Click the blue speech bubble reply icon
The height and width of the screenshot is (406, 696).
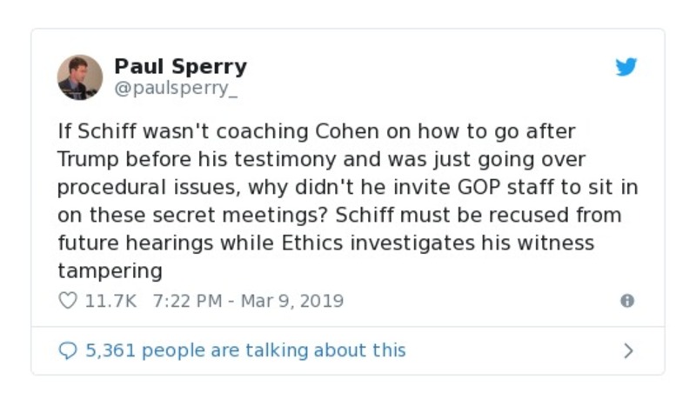[68, 350]
